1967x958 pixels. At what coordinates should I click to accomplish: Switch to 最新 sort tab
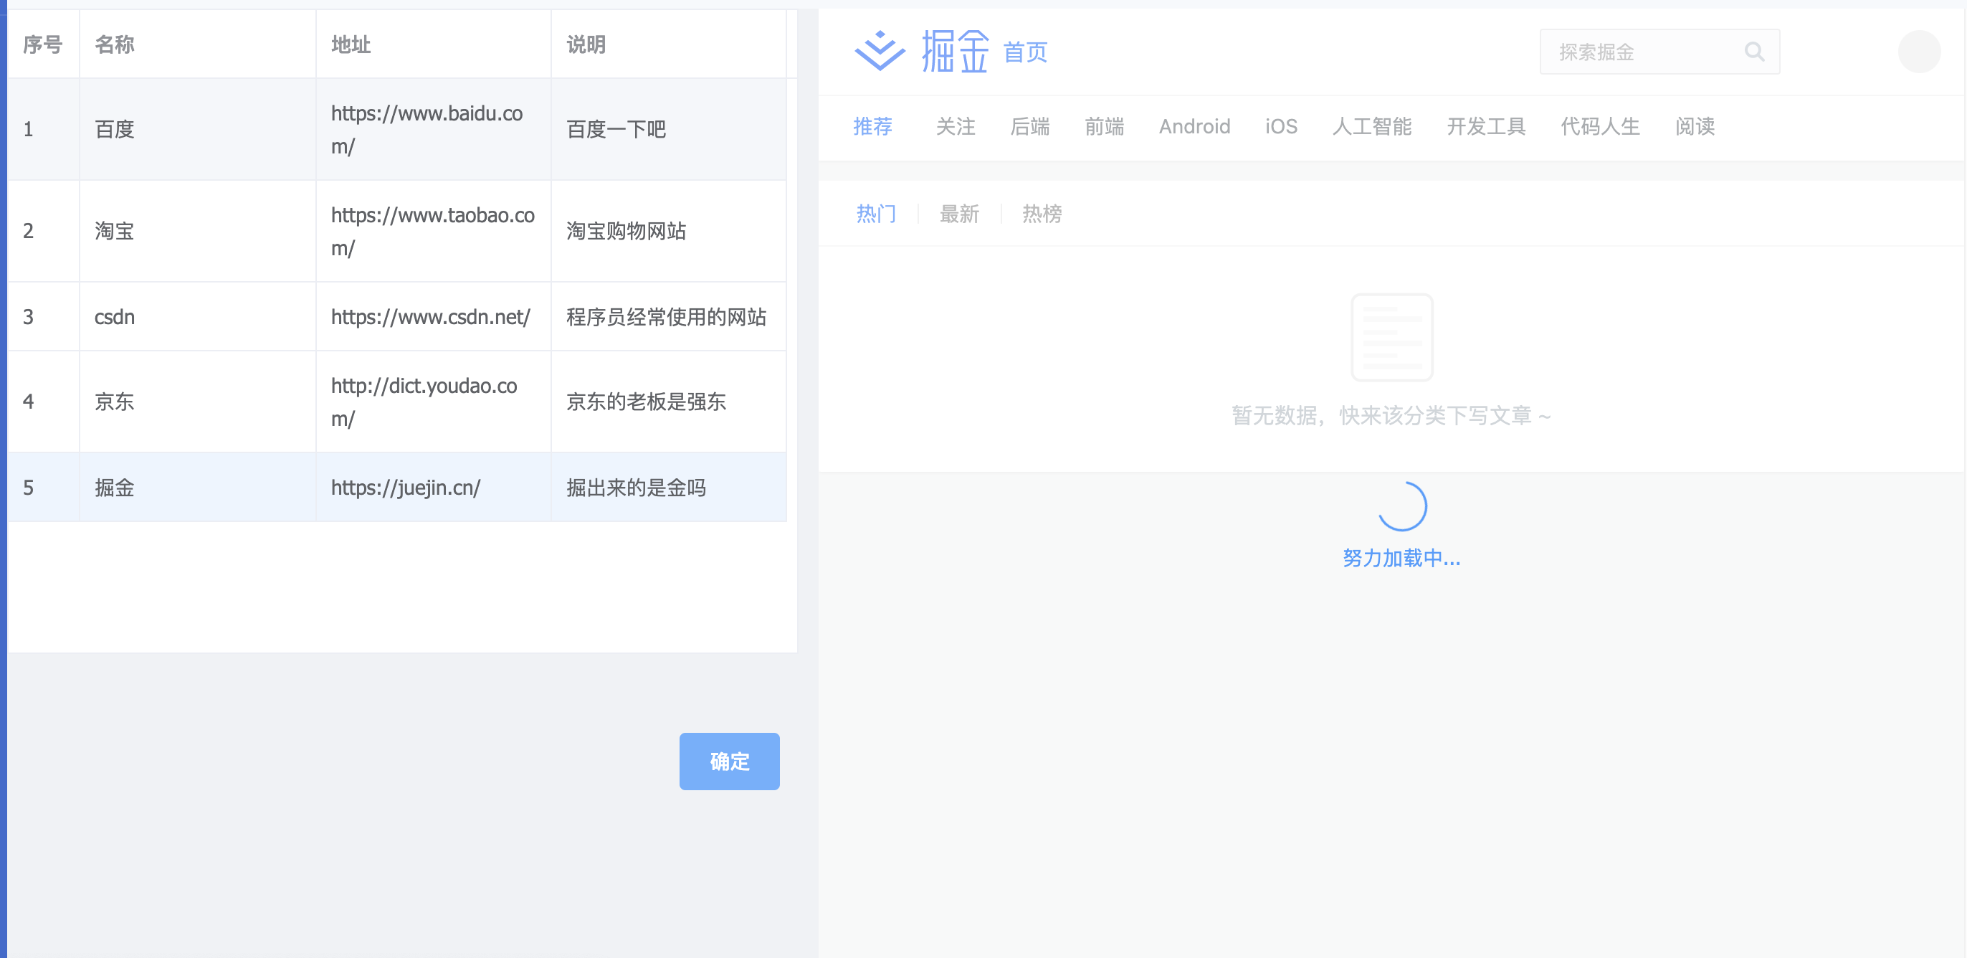pos(959,214)
